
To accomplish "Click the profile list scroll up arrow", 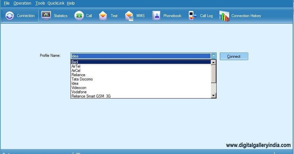I will click(x=213, y=62).
